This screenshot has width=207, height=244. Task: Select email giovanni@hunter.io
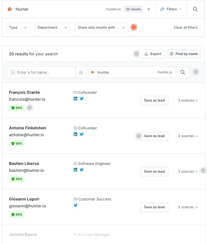point(28,206)
